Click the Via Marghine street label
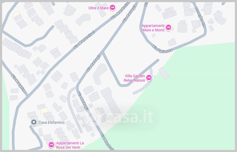The height and width of the screenshot is (152, 237). pyautogui.click(x=19, y=83)
